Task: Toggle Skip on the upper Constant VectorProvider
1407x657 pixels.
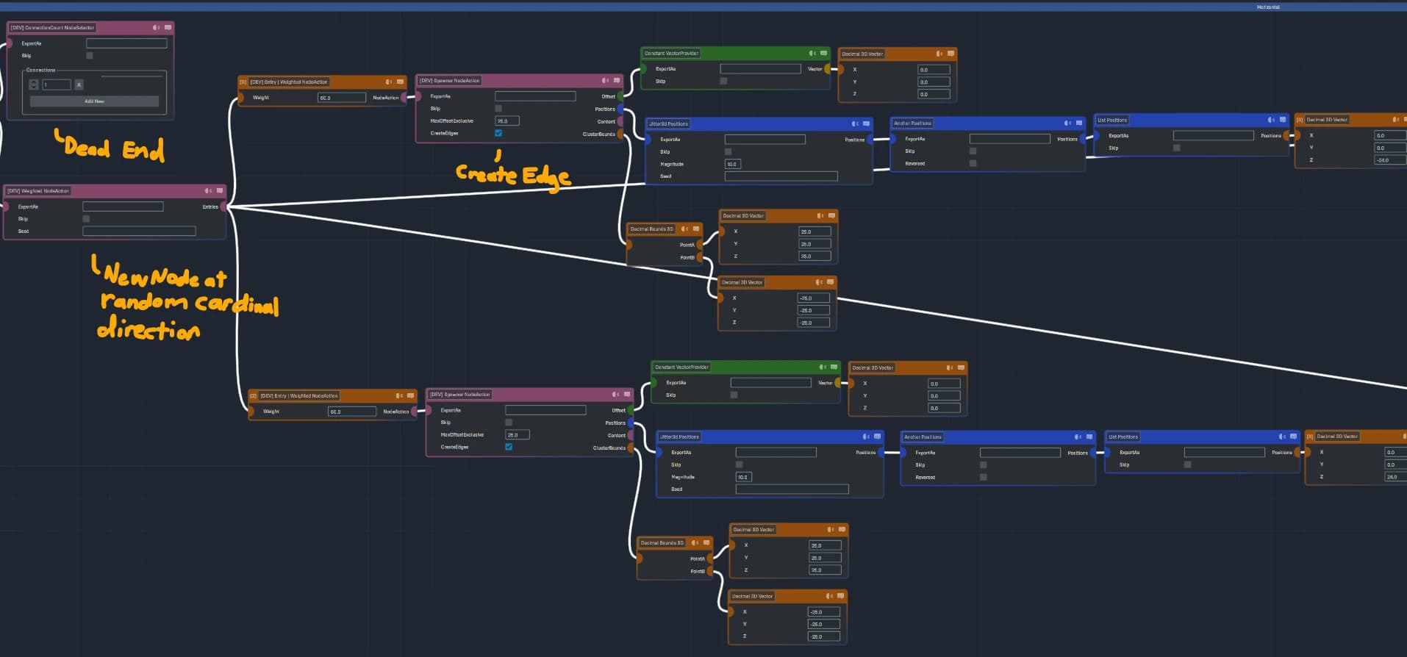Action: point(723,81)
